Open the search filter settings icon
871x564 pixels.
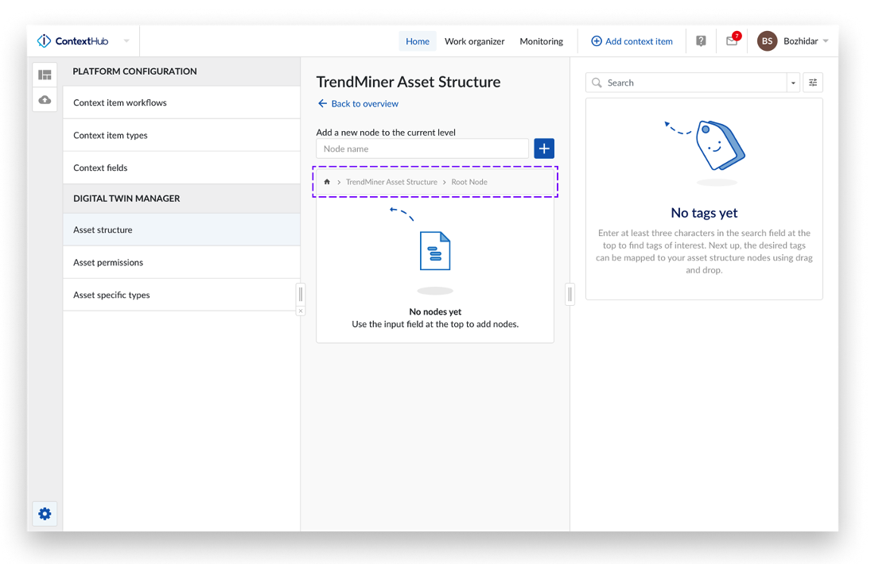pyautogui.click(x=813, y=83)
